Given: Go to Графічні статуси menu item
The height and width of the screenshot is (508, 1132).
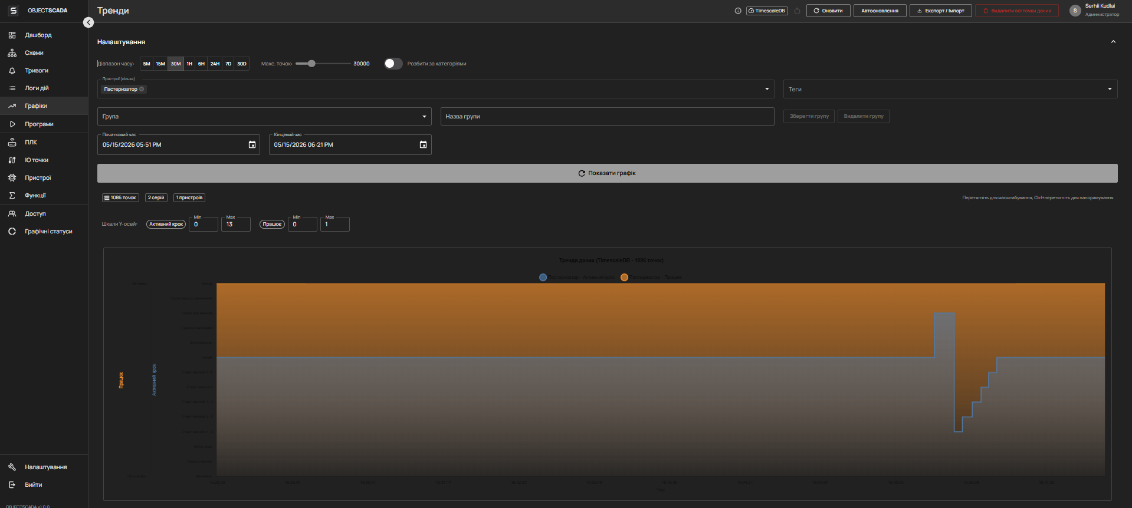Looking at the screenshot, I should [x=44, y=232].
